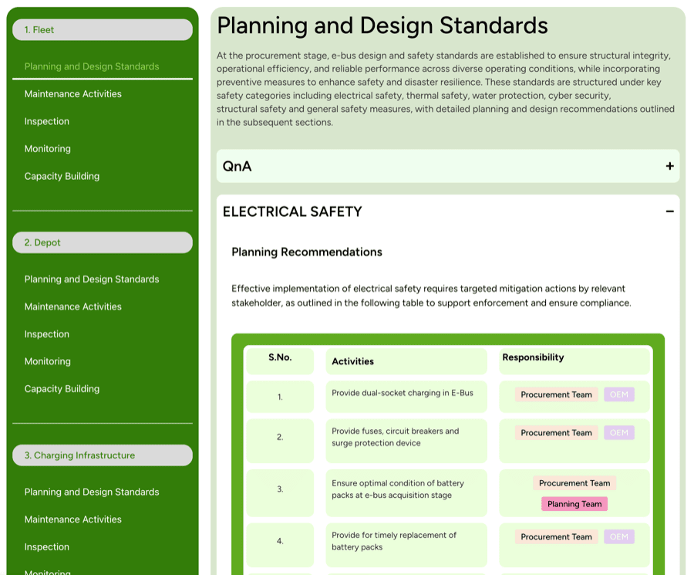
Task: Open Inspection under Charging Infrastructure
Action: [47, 546]
